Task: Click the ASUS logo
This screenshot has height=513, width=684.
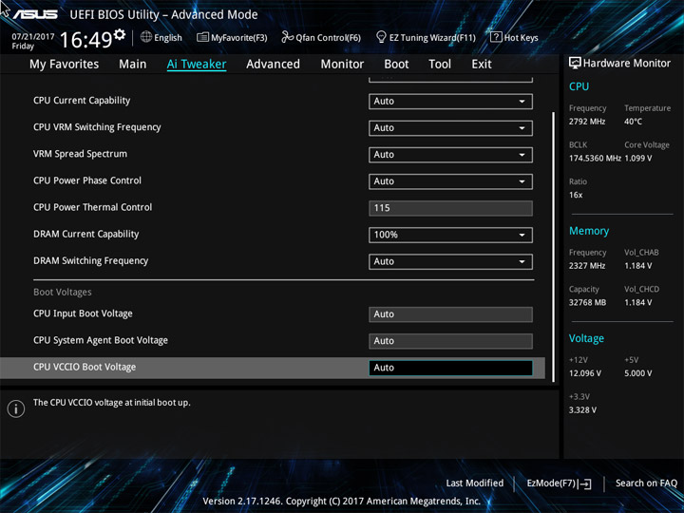Action: [x=35, y=15]
